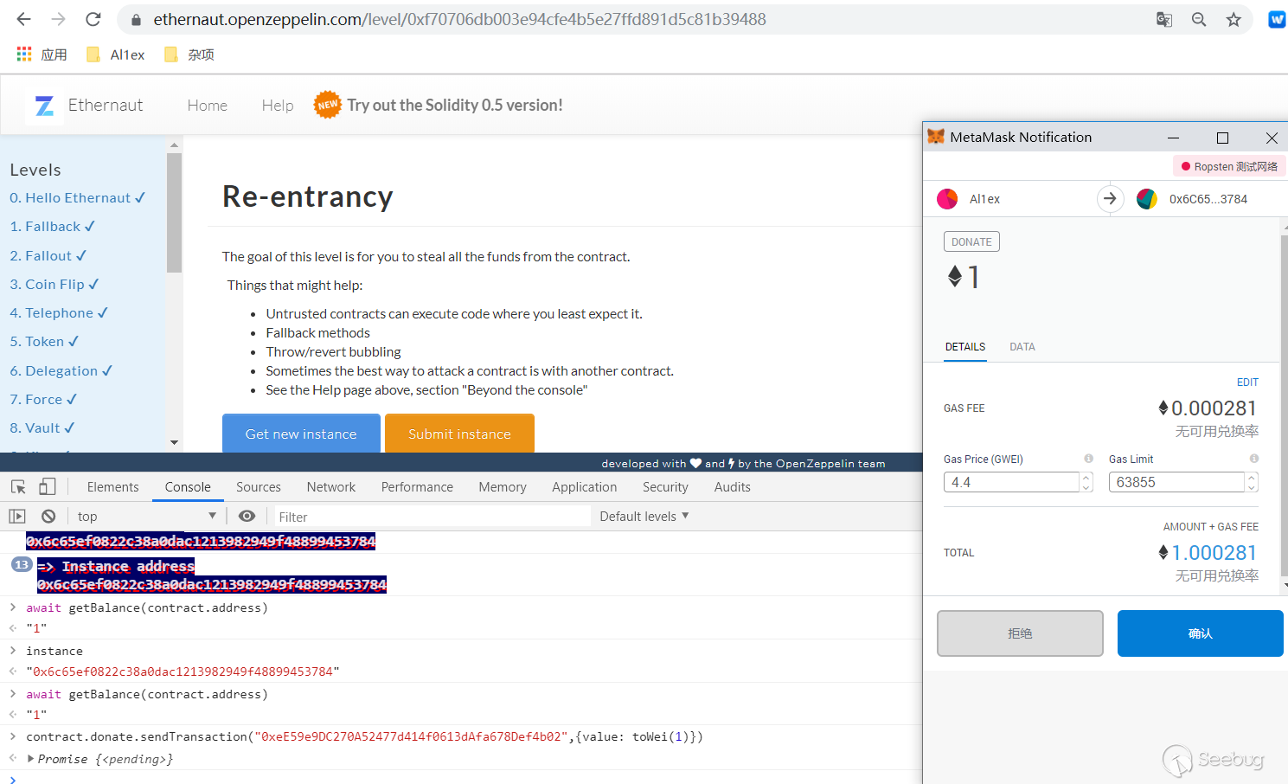Toggle the device toolbar icon
This screenshot has width=1288, height=784.
tap(48, 487)
